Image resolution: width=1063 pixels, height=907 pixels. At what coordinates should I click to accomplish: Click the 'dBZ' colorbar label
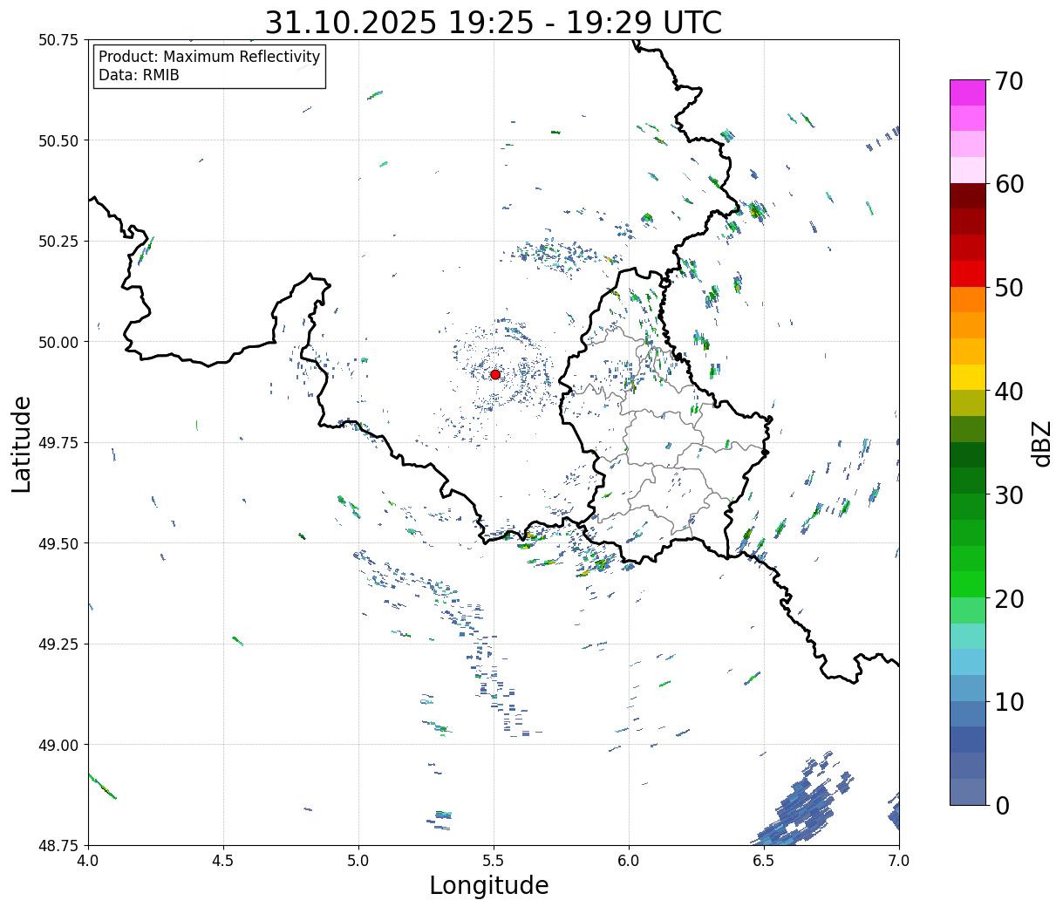(1042, 442)
